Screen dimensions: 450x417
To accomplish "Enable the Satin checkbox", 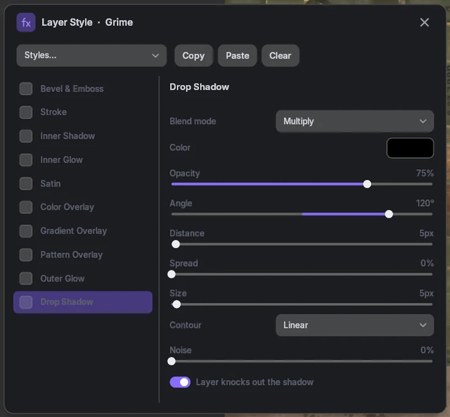I will pos(26,184).
